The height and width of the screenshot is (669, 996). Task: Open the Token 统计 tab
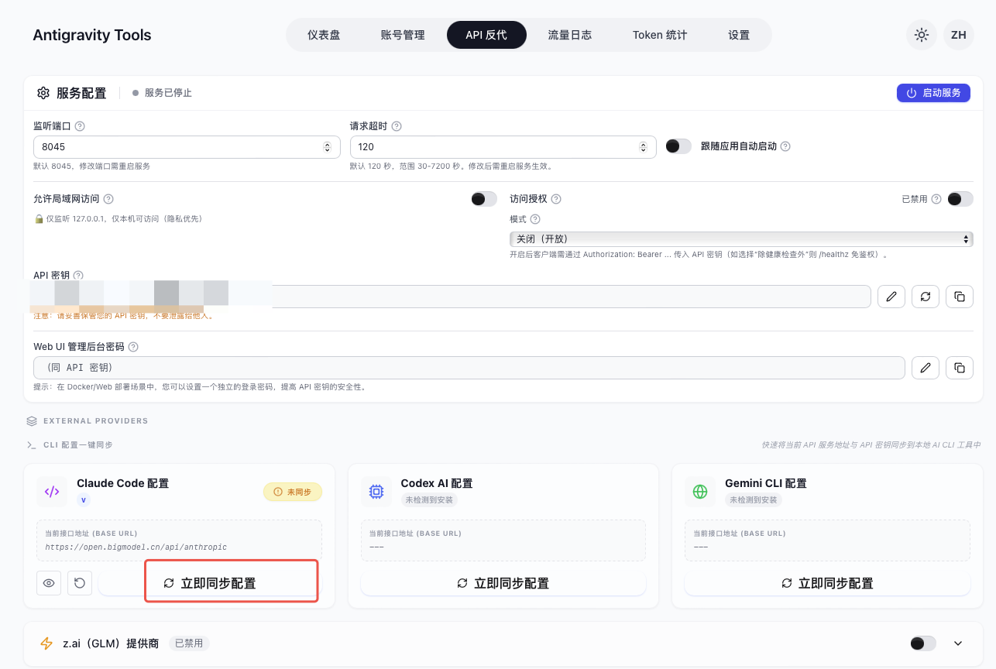click(659, 35)
